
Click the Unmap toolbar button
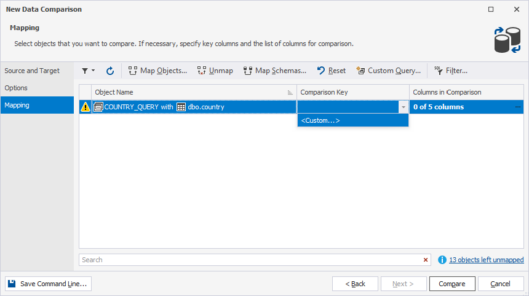pos(215,71)
